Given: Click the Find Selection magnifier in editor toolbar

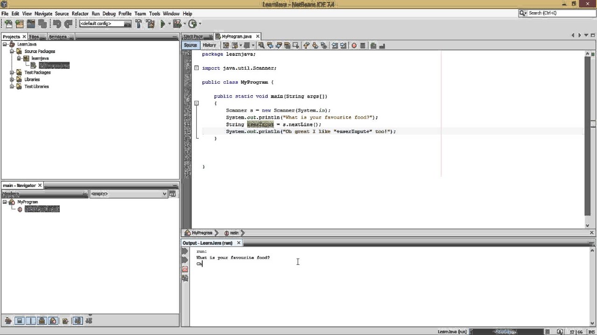Looking at the screenshot, I should pyautogui.click(x=261, y=45).
